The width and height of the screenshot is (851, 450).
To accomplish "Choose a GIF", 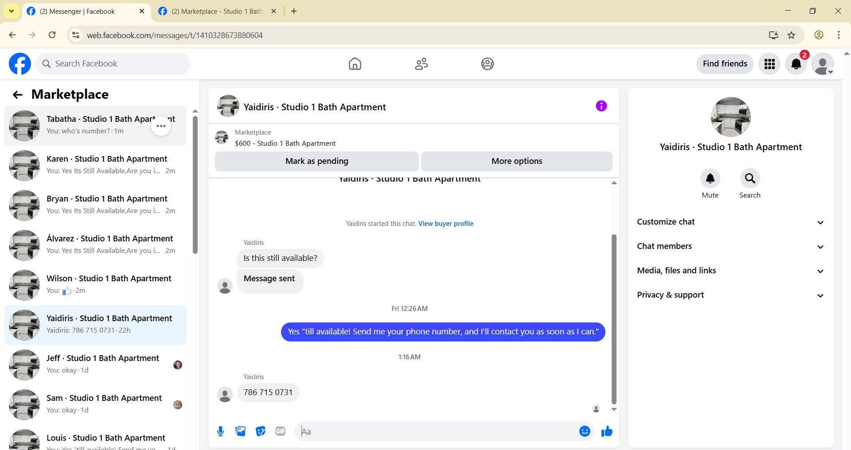I will pyautogui.click(x=280, y=431).
